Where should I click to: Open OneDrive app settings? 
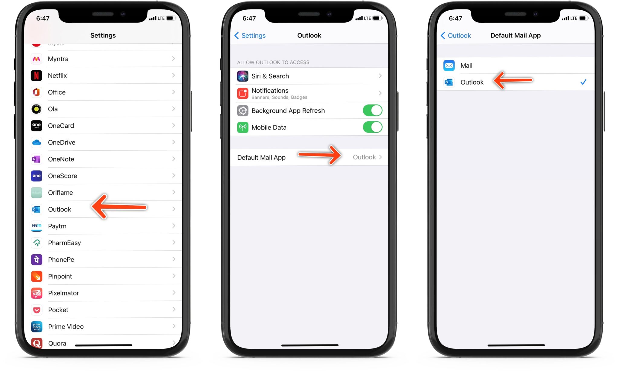pyautogui.click(x=102, y=142)
